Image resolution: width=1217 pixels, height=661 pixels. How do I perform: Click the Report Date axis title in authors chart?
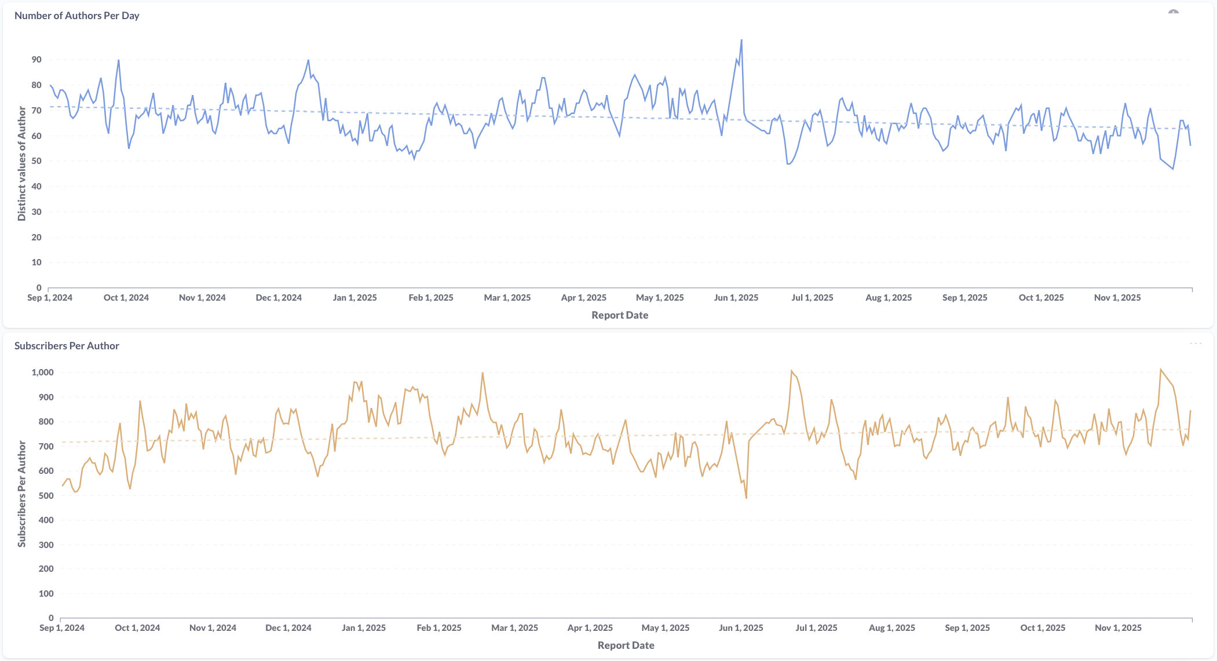[x=620, y=315]
